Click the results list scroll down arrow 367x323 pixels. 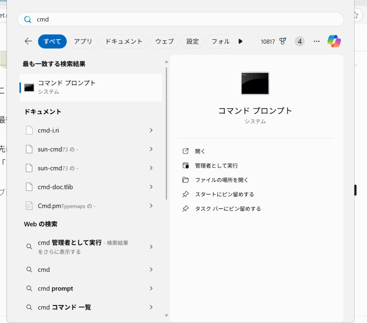pyautogui.click(x=166, y=315)
